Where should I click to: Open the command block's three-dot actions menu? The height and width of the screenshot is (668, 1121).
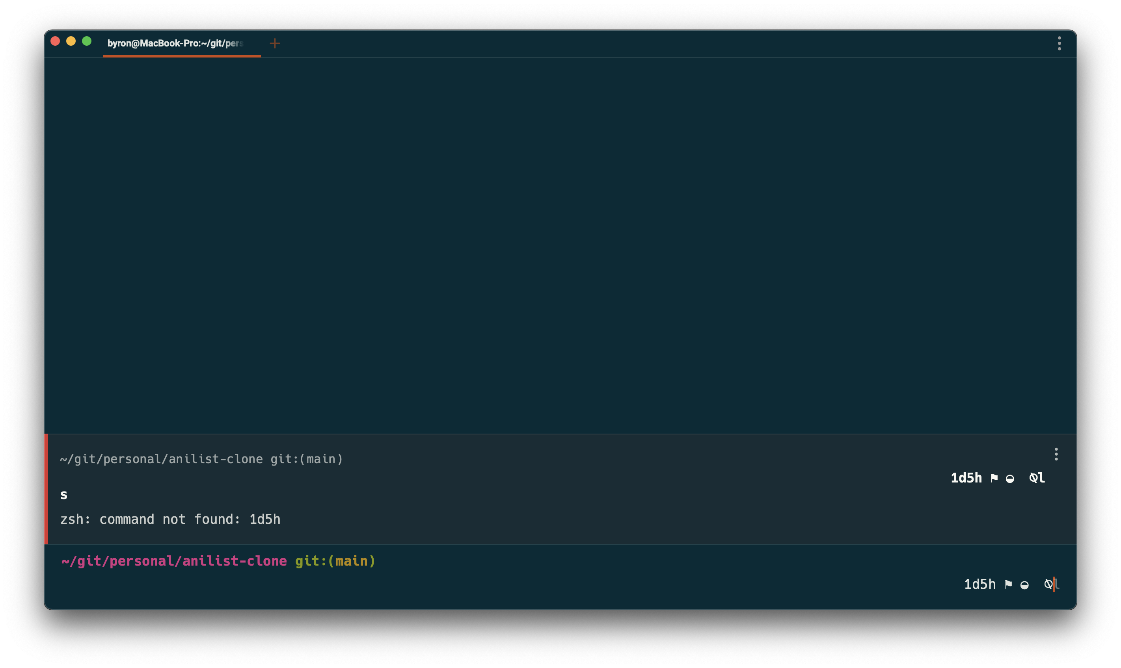point(1056,455)
